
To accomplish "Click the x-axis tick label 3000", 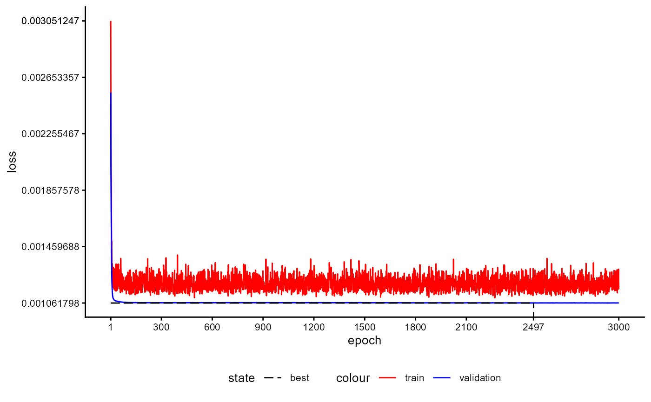I will pos(618,327).
